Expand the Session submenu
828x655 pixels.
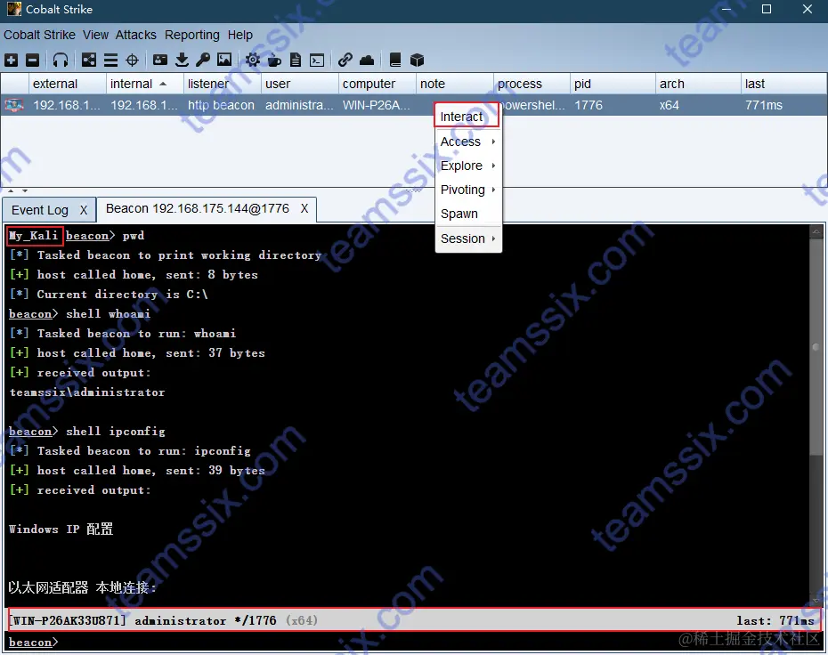point(467,239)
